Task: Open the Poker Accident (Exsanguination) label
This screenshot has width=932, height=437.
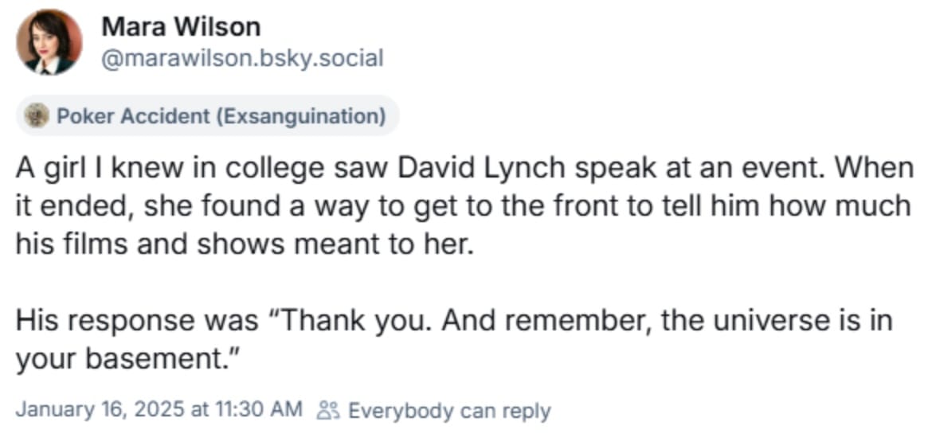Action: click(207, 116)
